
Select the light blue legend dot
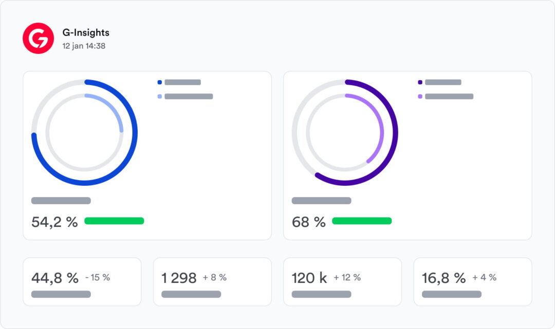pos(160,96)
